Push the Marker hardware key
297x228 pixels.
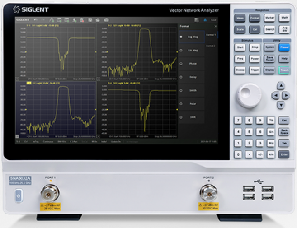tap(269, 18)
